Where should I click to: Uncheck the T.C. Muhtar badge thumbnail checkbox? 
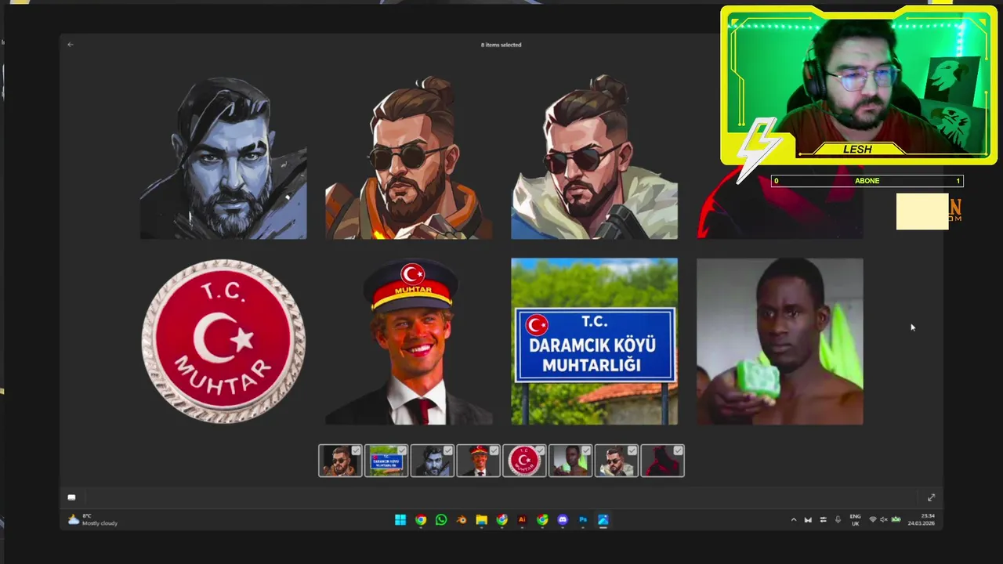point(540,450)
